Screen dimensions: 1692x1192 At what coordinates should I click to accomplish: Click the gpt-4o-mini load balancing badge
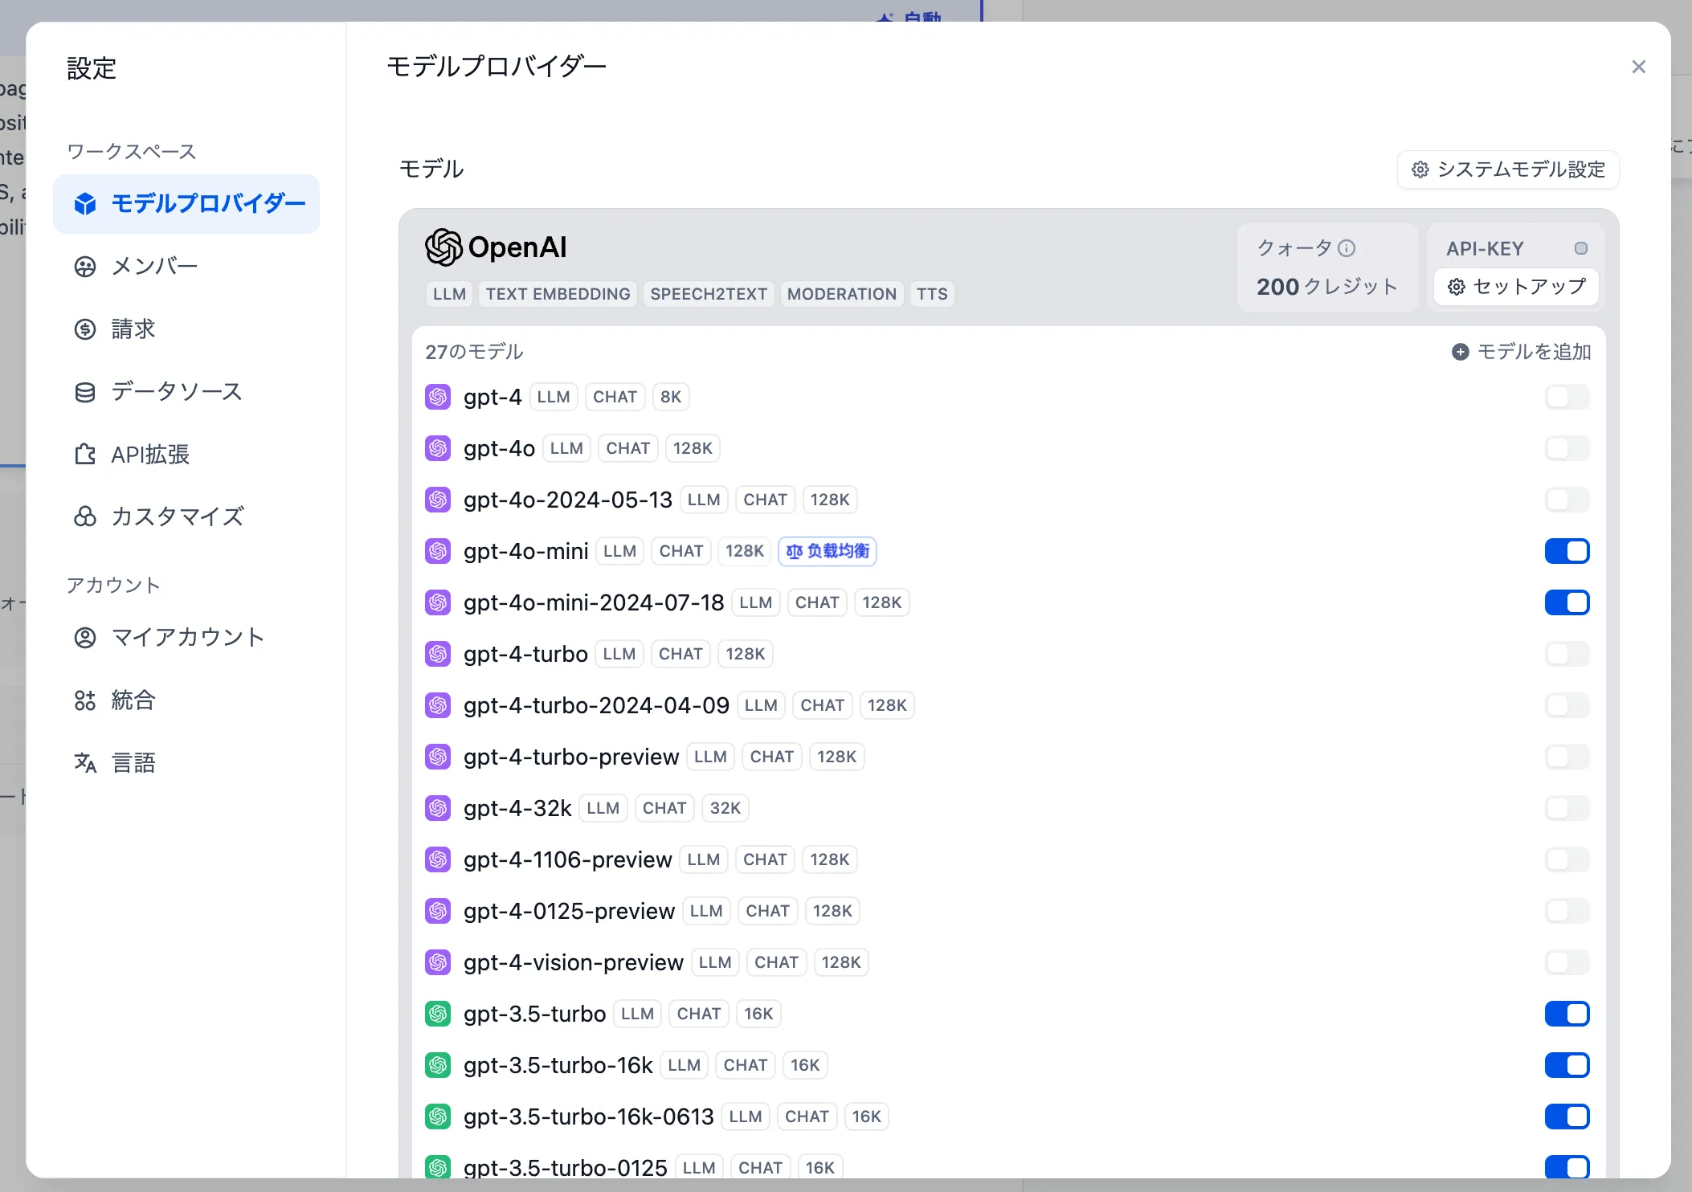[828, 551]
